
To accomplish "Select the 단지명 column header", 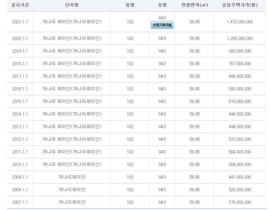I will pyautogui.click(x=71, y=5).
